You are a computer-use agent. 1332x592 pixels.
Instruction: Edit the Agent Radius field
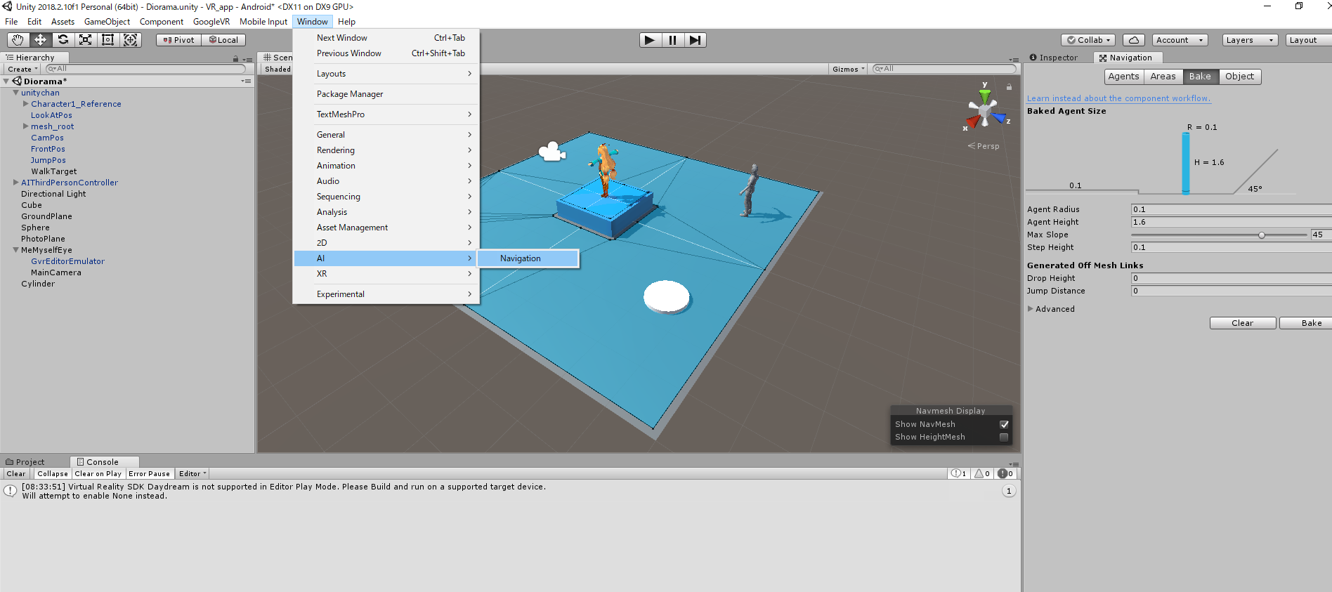(1231, 209)
